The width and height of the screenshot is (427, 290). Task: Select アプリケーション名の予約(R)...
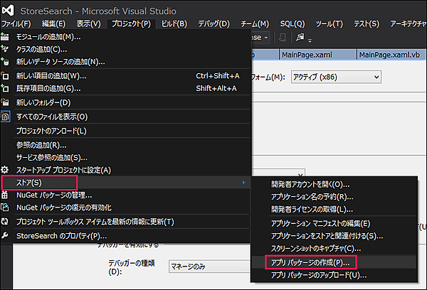[x=334, y=197]
